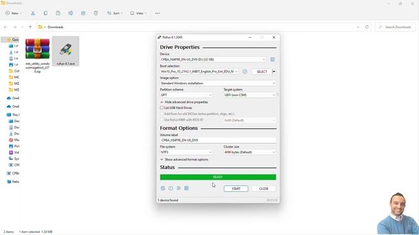Click the Delete trash icon in Explorer

(96, 13)
